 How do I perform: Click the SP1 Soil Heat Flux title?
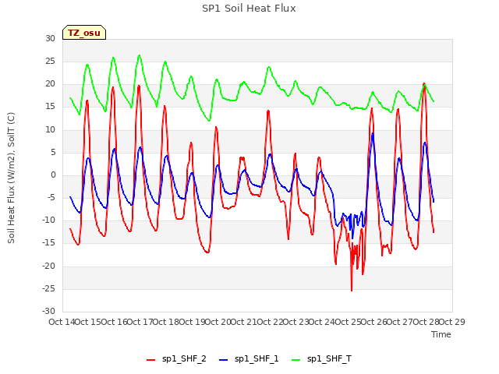coord(249,9)
